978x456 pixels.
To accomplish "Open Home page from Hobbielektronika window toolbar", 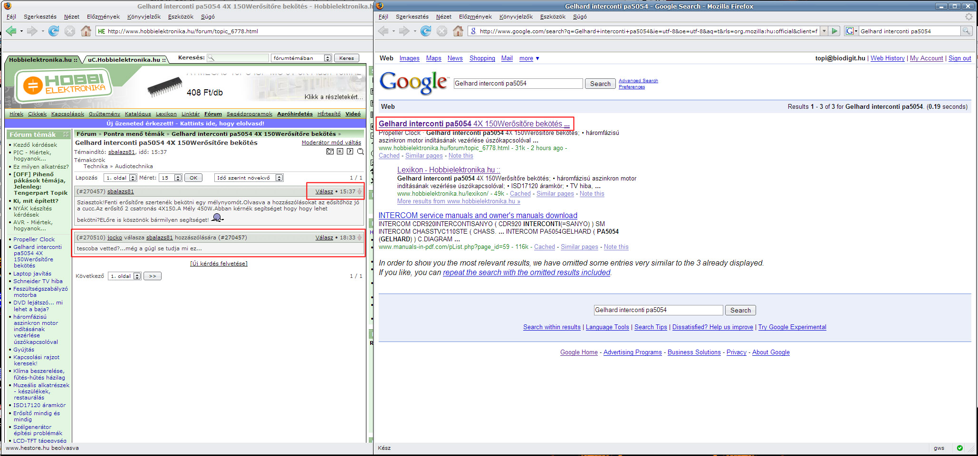I will [86, 31].
